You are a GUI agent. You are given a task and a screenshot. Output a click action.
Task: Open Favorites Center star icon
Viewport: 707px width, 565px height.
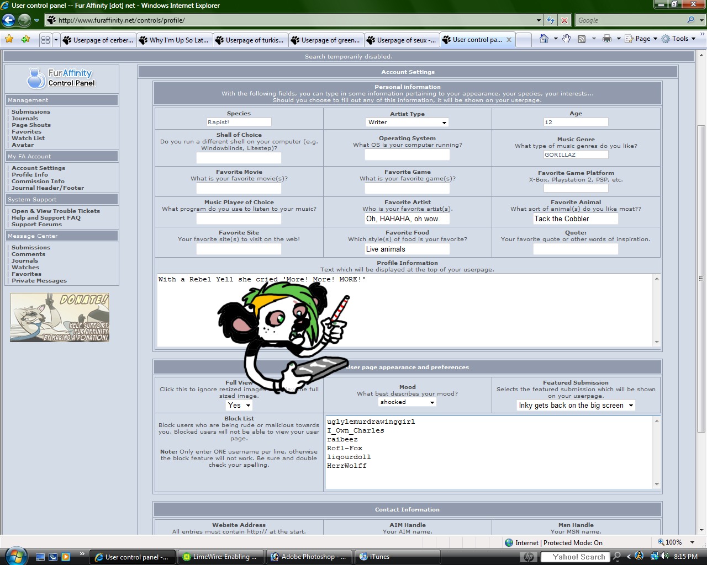point(9,39)
